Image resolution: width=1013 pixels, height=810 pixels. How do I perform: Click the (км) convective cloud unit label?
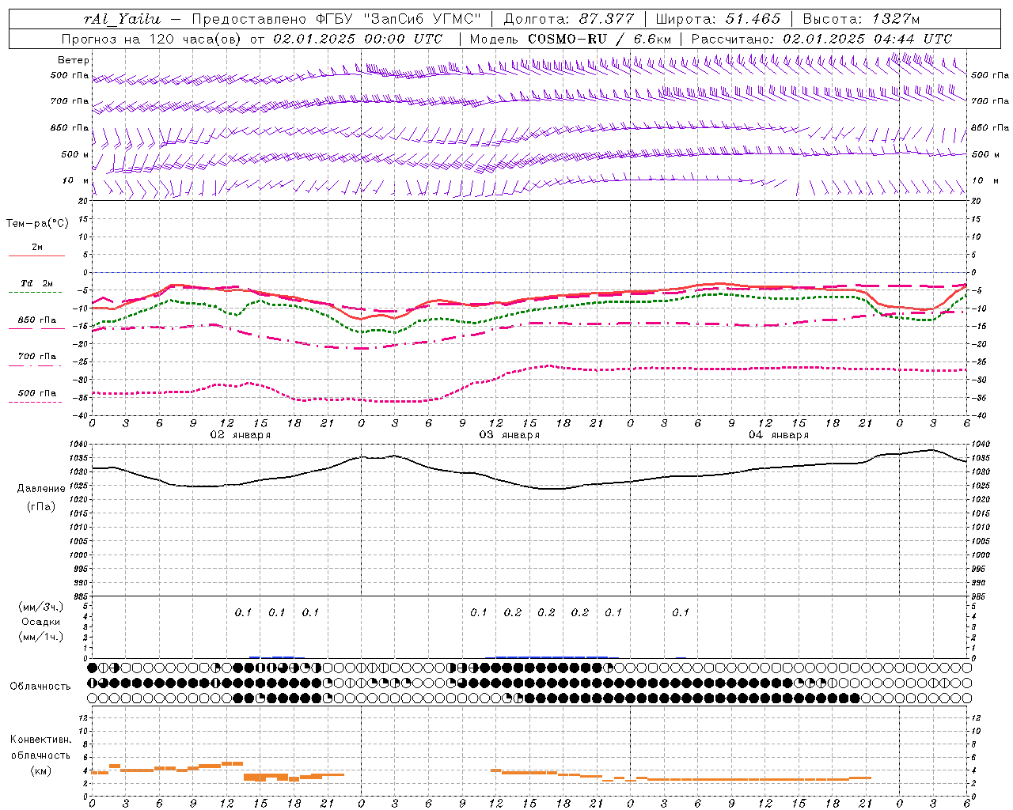tap(41, 770)
